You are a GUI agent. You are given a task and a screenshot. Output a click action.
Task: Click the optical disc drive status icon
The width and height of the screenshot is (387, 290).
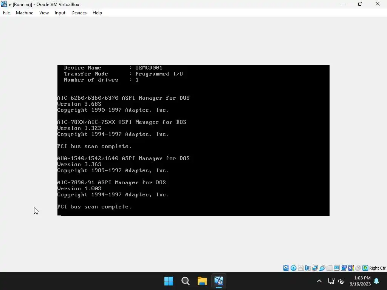293,268
